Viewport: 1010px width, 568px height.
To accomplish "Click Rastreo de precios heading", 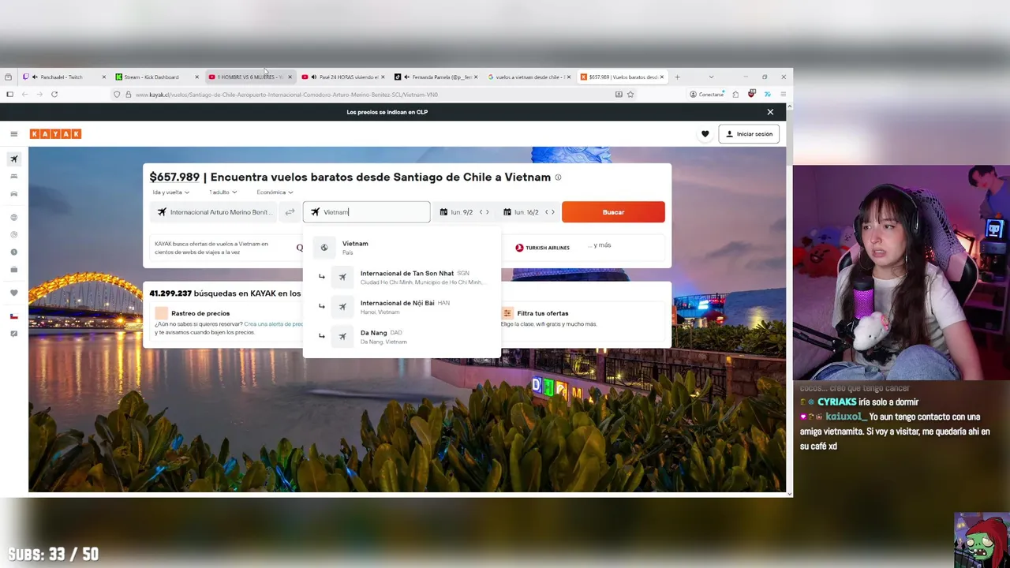I will 200,313.
